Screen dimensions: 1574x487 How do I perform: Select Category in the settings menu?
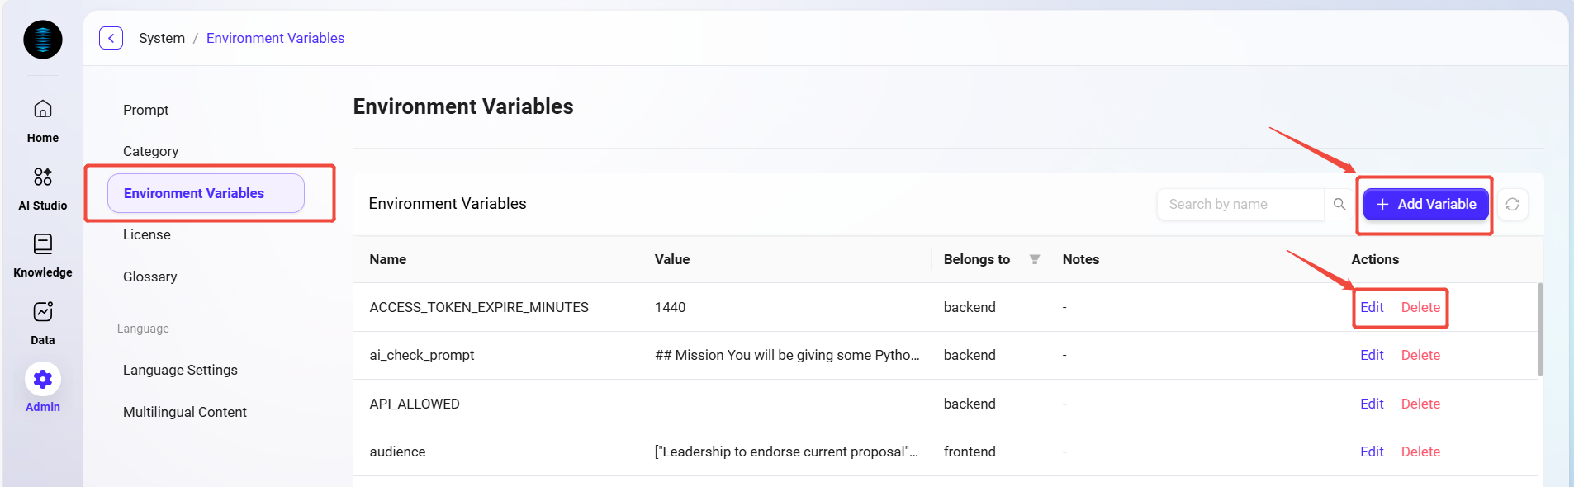pyautogui.click(x=151, y=151)
